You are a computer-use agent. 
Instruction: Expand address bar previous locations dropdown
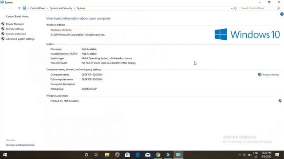tap(232, 8)
